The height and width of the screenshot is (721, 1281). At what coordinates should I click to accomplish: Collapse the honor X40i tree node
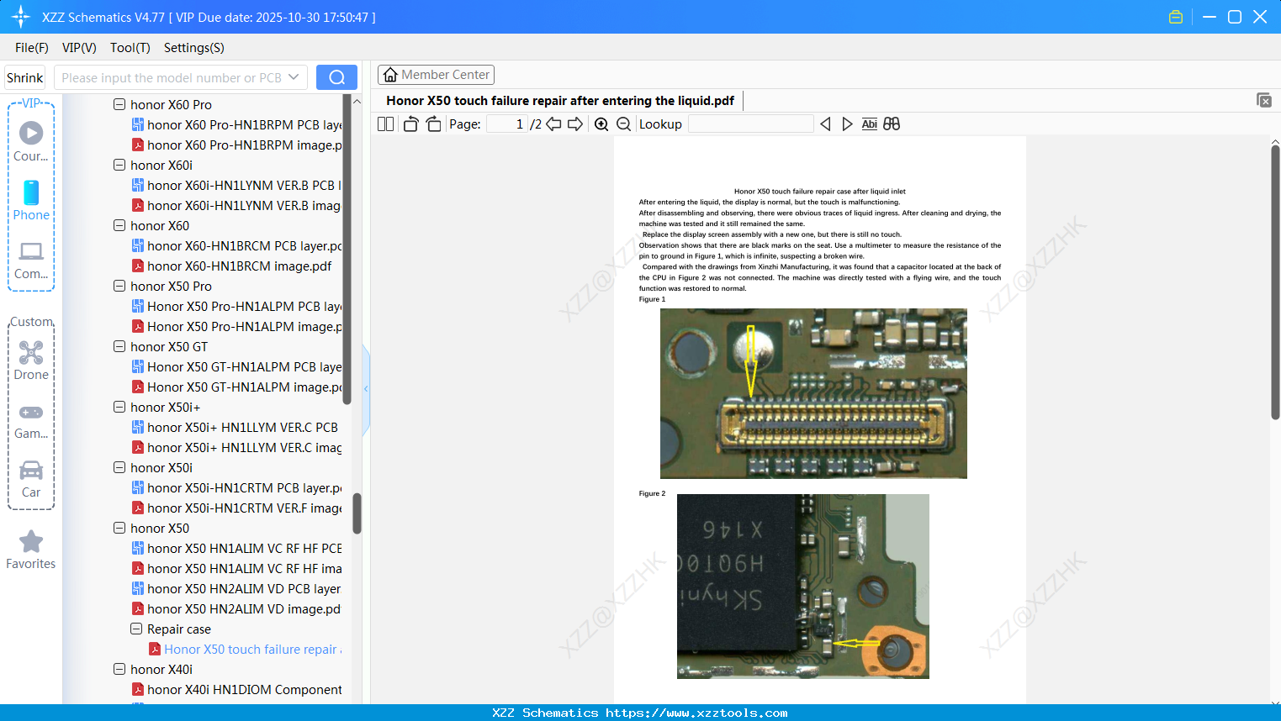pyautogui.click(x=119, y=669)
